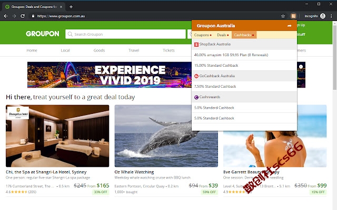Open the Incognito profile icon

pyautogui.click(x=323, y=16)
